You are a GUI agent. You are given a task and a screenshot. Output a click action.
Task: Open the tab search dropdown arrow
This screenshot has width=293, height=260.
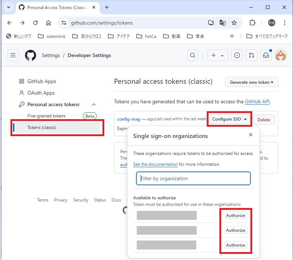[x=9, y=7]
